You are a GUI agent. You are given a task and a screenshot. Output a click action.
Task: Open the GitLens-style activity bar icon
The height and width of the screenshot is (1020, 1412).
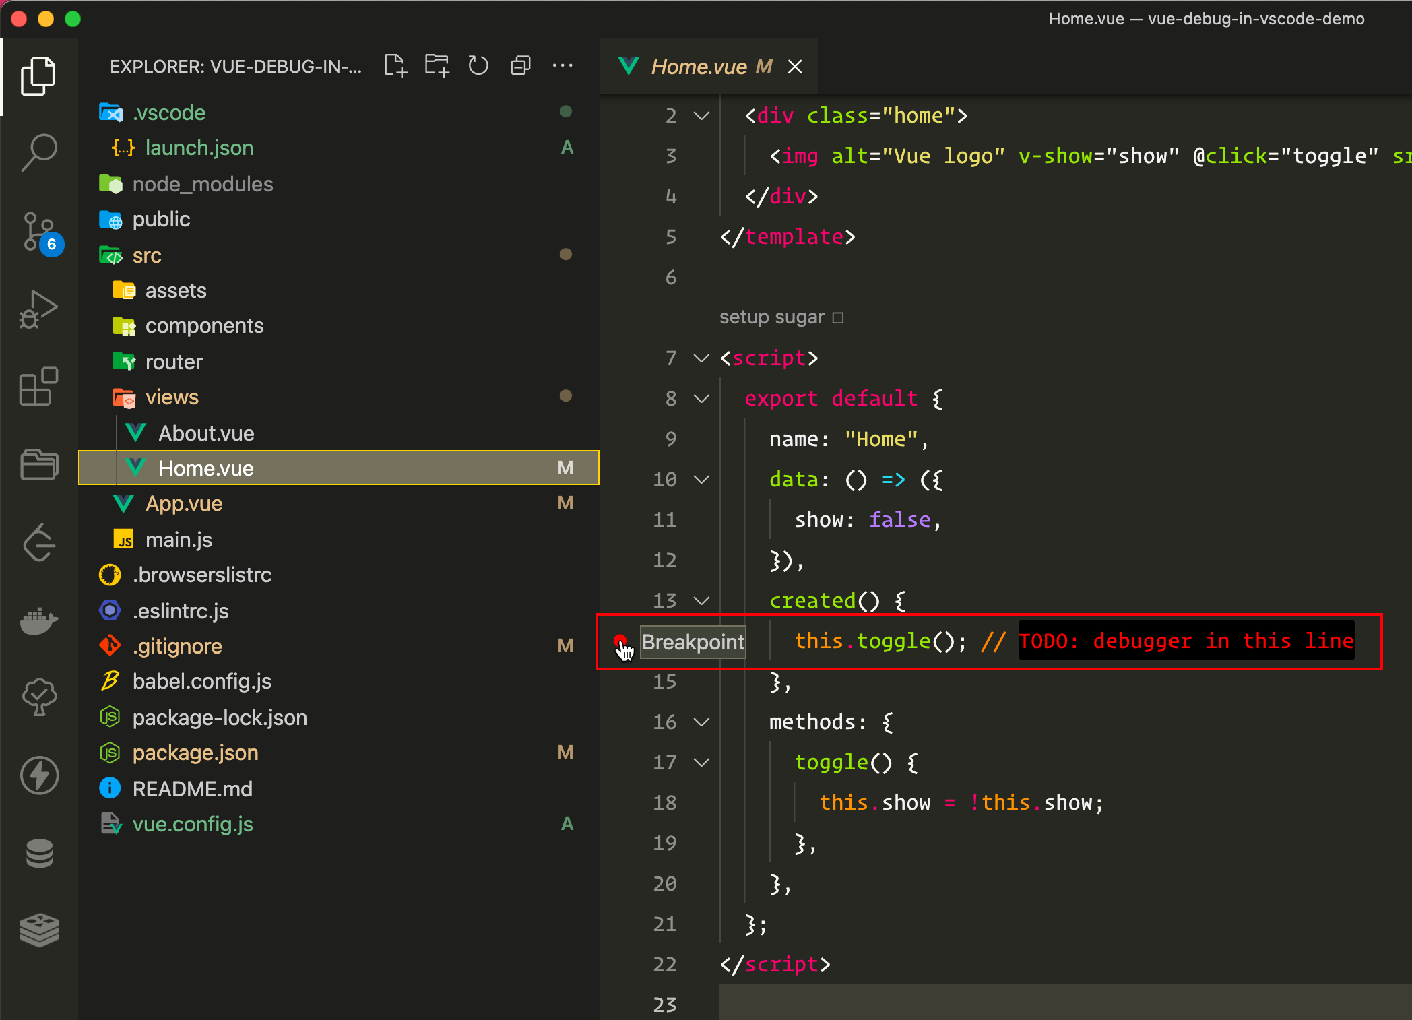coord(39,542)
